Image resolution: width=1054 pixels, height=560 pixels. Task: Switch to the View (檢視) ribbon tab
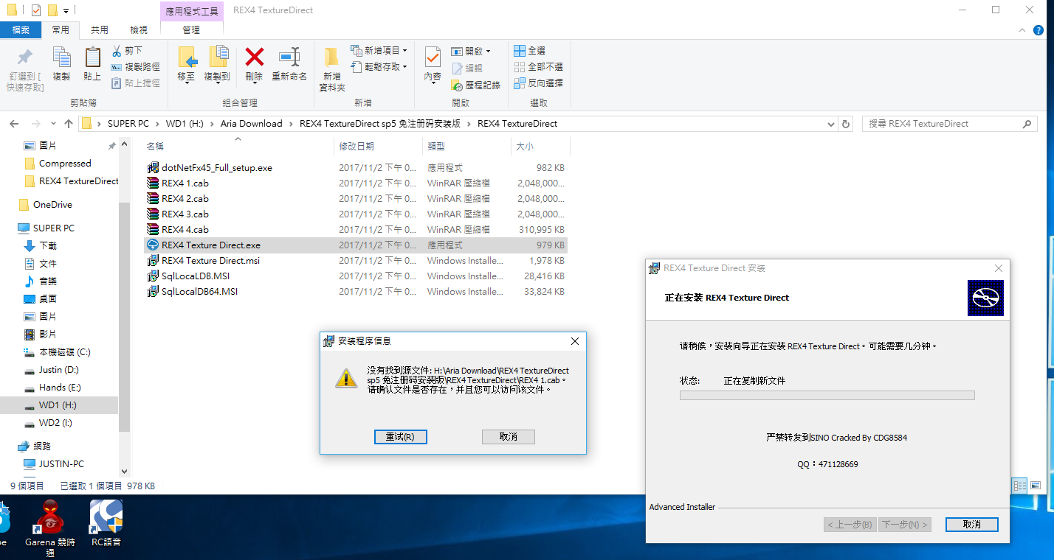pyautogui.click(x=139, y=30)
